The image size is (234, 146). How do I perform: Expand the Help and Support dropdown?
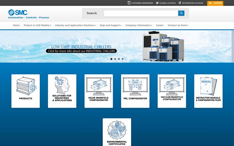[110, 25]
